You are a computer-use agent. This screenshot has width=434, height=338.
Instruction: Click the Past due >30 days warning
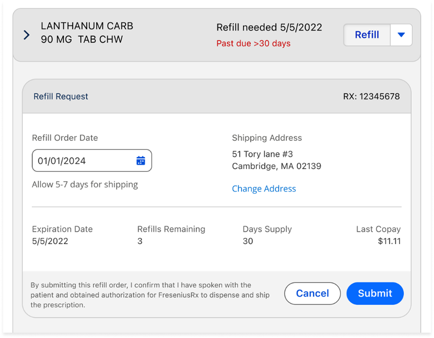click(x=253, y=44)
